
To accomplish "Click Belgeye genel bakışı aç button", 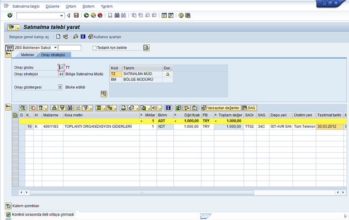I will click(x=29, y=37).
